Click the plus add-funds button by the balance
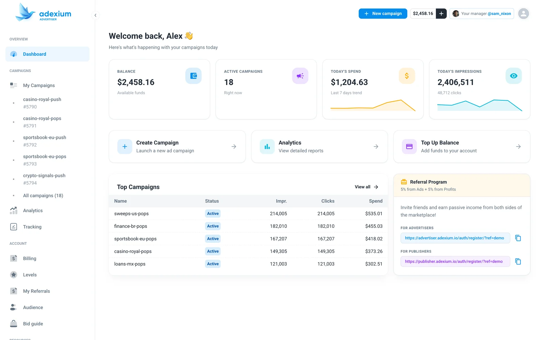The height and width of the screenshot is (340, 544). click(441, 14)
